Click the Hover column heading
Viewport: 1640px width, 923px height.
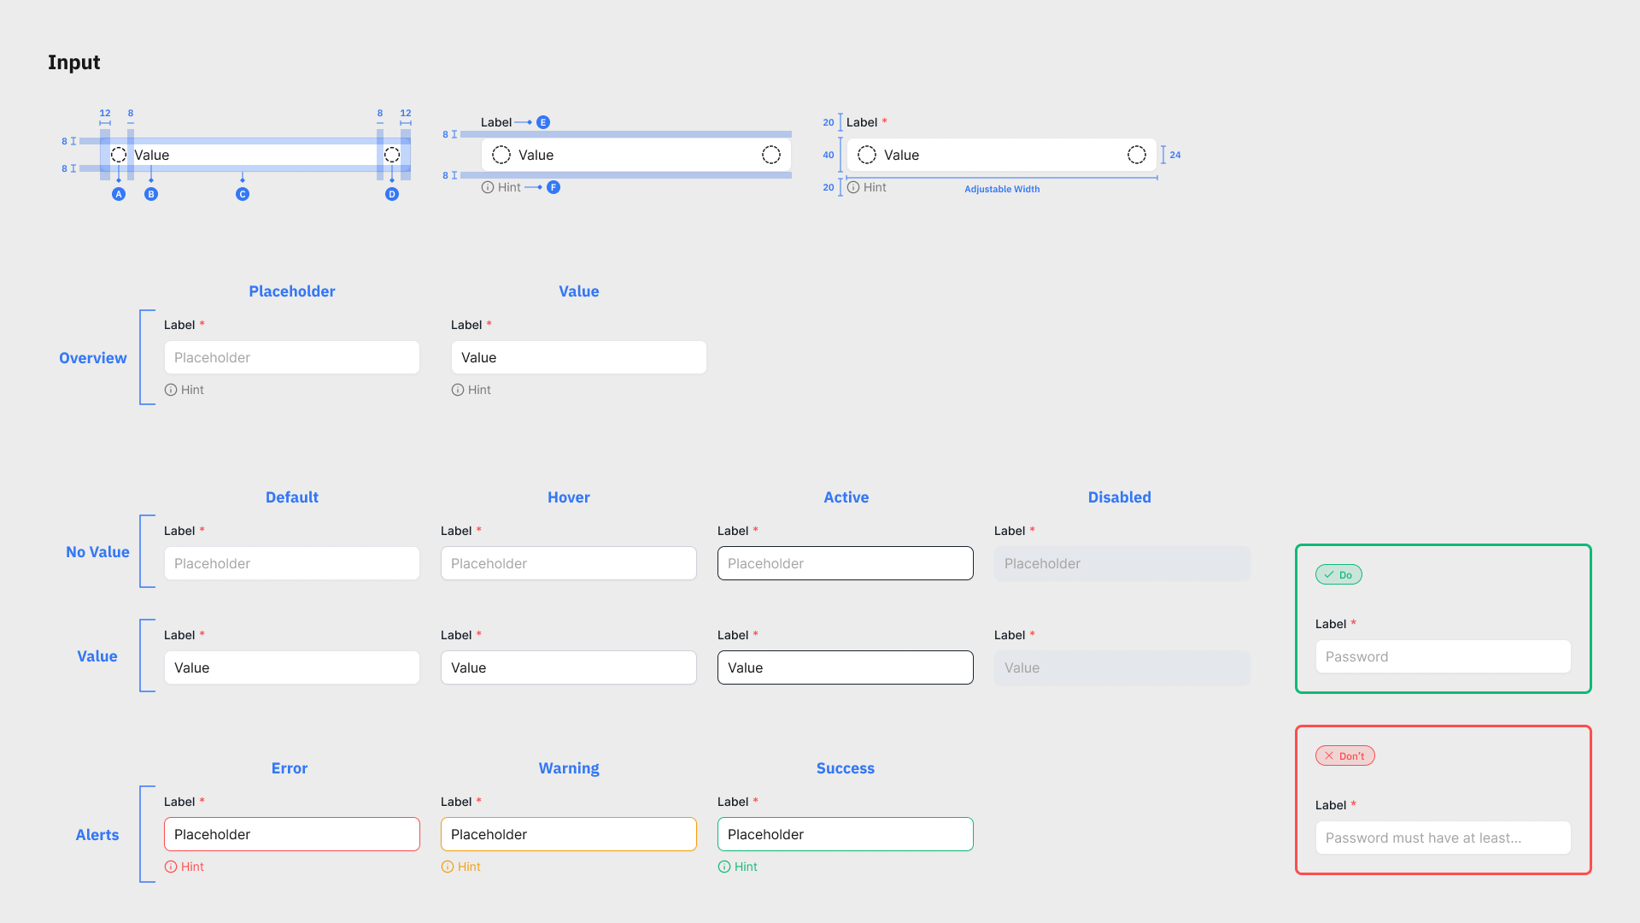[569, 497]
